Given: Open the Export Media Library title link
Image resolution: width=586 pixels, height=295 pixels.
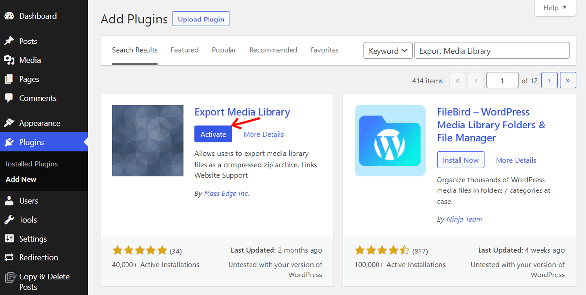Looking at the screenshot, I should [242, 112].
